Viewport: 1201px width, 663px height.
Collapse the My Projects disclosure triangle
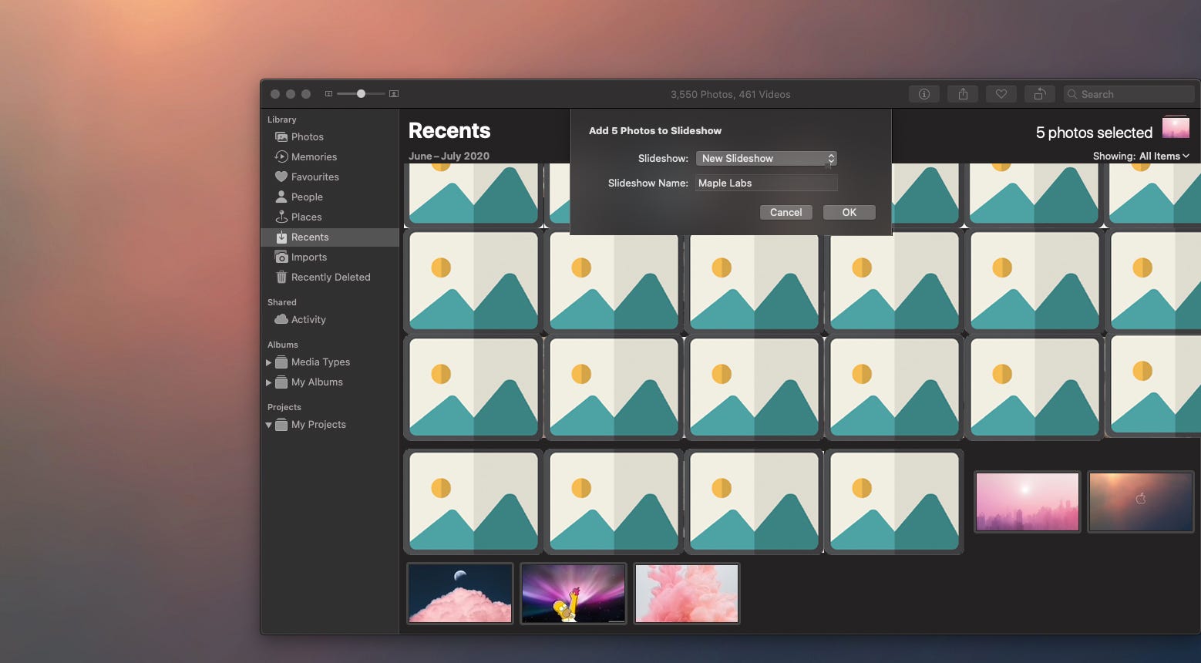[268, 425]
